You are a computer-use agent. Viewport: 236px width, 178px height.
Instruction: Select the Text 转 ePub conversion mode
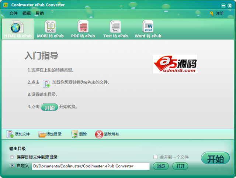point(115,29)
